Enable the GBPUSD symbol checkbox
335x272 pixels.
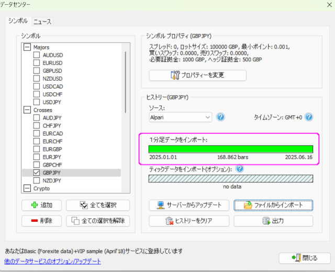(37, 71)
